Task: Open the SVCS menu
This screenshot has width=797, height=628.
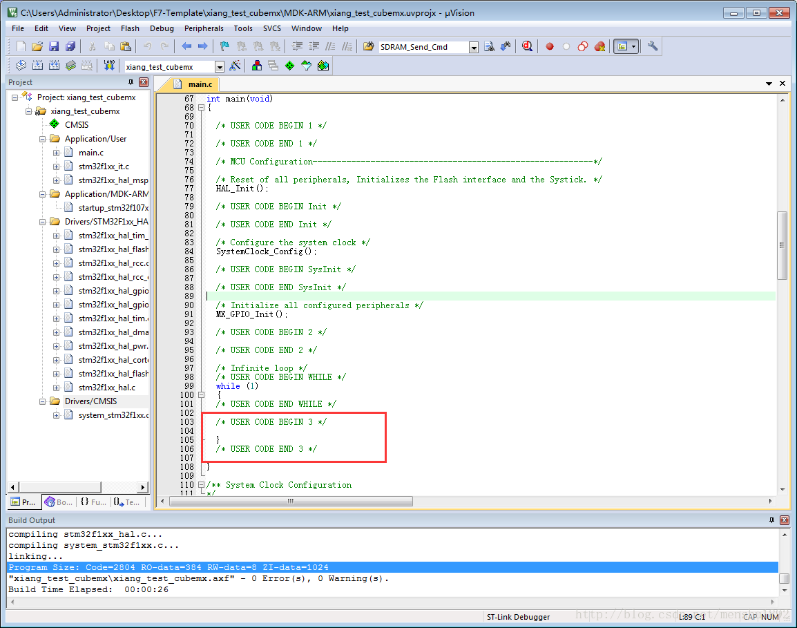Action: 272,28
